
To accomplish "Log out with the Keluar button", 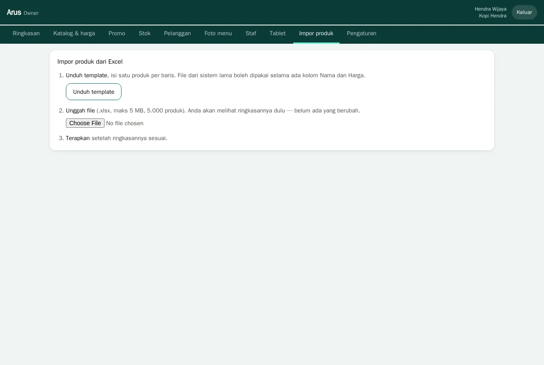I will (524, 12).
